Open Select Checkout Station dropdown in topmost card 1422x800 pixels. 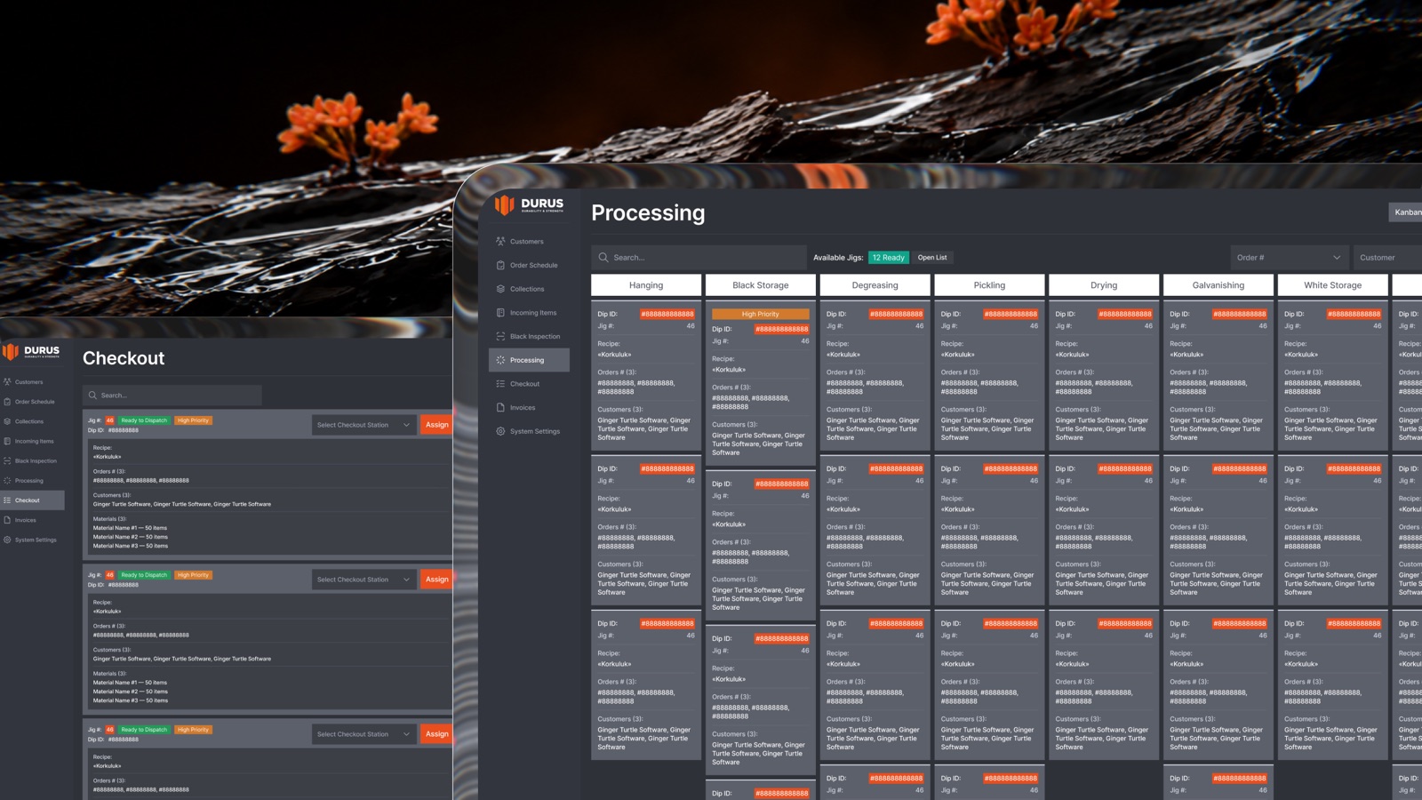363,425
